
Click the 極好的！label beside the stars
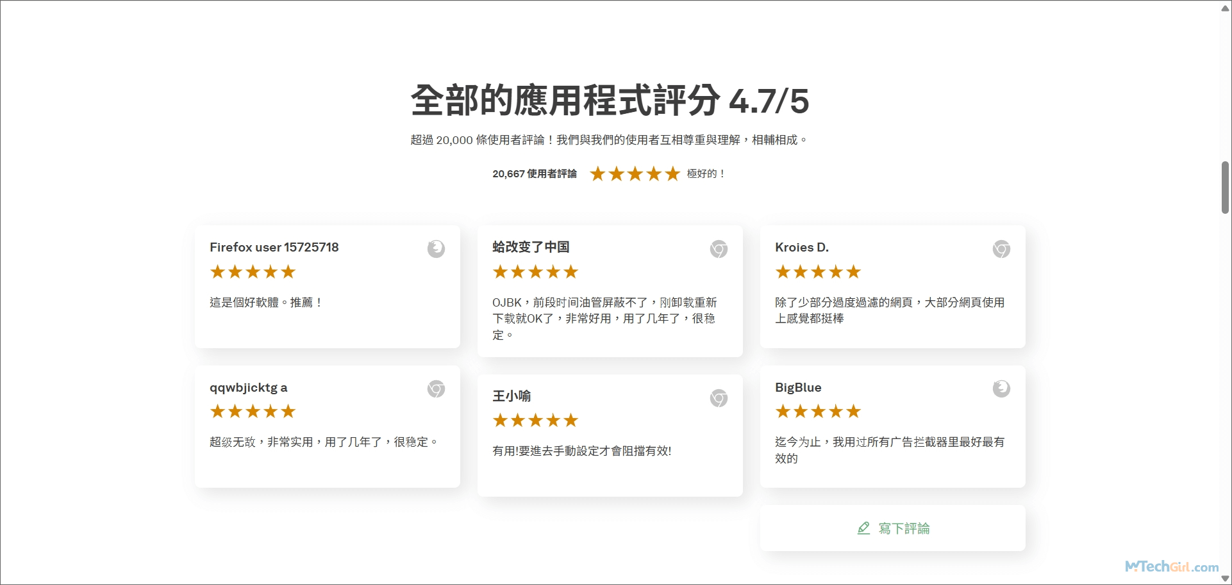pyautogui.click(x=706, y=173)
